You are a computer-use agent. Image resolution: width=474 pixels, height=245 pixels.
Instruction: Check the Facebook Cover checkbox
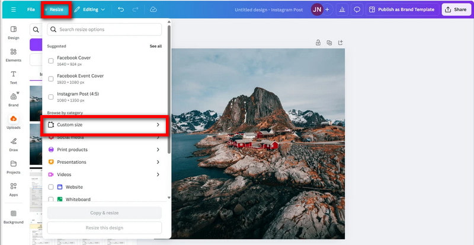pyautogui.click(x=51, y=61)
